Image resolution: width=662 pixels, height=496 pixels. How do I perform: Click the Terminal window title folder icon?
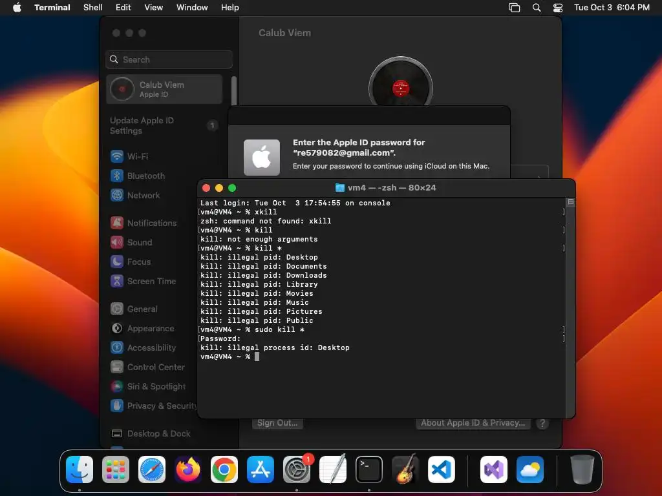point(339,188)
